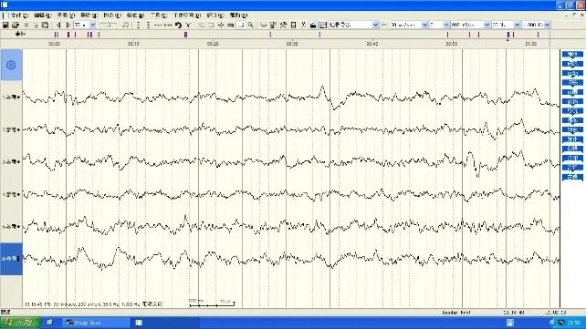
Task: Click the undo curved-arrow icon
Action: pyautogui.click(x=178, y=25)
